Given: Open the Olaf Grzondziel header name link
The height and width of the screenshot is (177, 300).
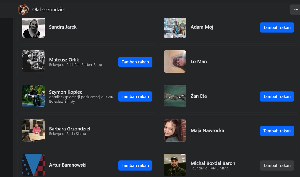Looking at the screenshot, I should [48, 10].
